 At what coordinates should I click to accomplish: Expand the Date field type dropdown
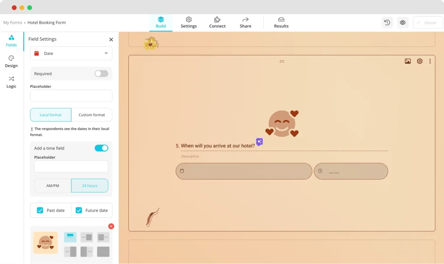click(x=71, y=53)
